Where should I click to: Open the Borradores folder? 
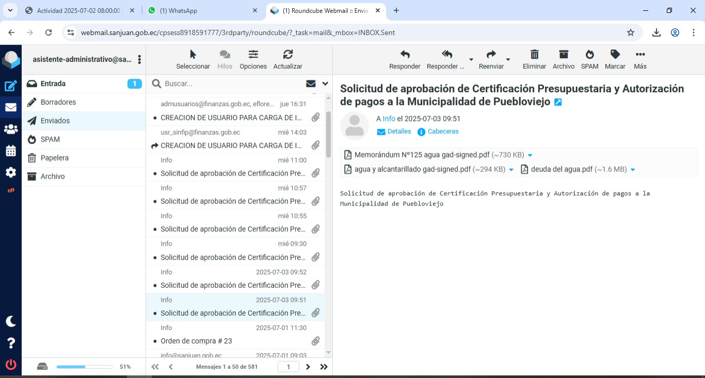[58, 102]
